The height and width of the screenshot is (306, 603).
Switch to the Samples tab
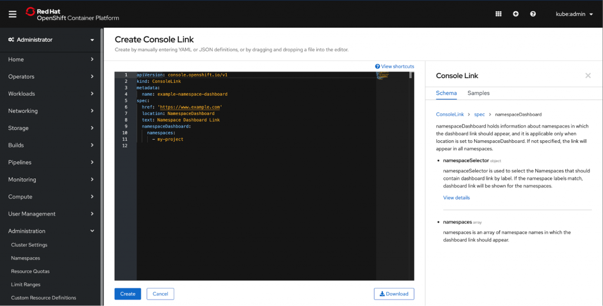pos(478,93)
